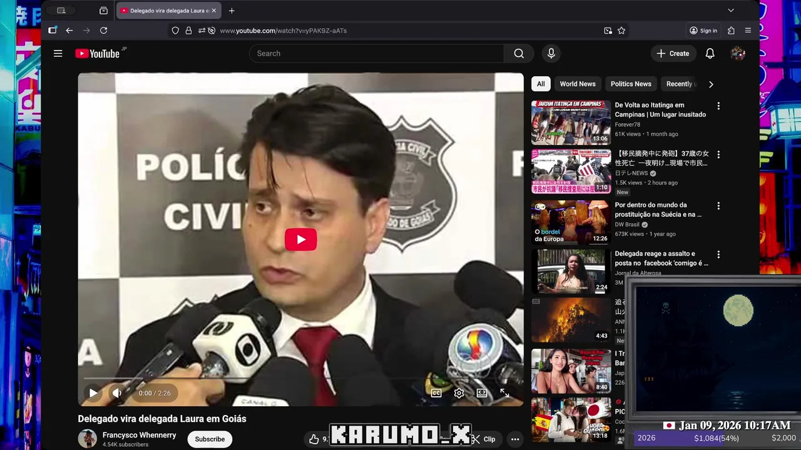
Task: Open Delegada reage a assalto thumbnail
Action: [x=571, y=272]
